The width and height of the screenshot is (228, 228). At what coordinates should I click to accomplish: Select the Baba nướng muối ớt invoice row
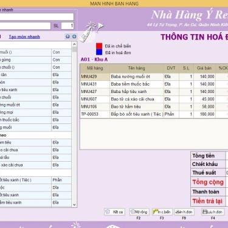(x=154, y=77)
